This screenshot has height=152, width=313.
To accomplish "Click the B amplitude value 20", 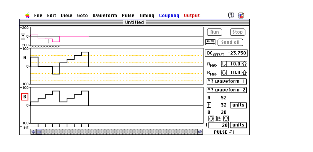I will point(223,112).
